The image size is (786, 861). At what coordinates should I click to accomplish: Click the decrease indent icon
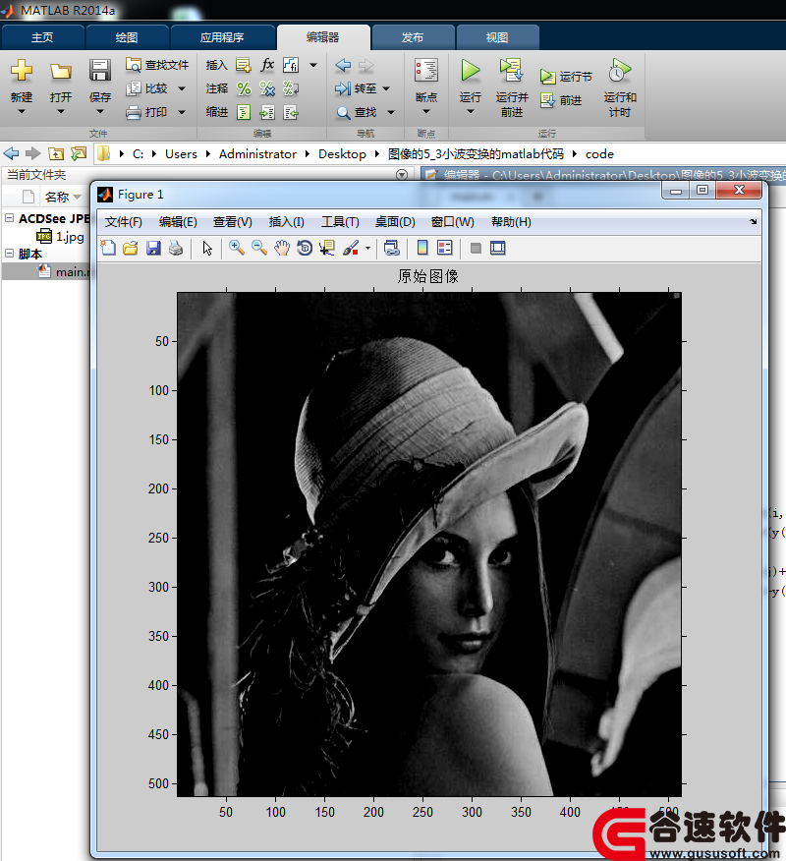(x=291, y=112)
